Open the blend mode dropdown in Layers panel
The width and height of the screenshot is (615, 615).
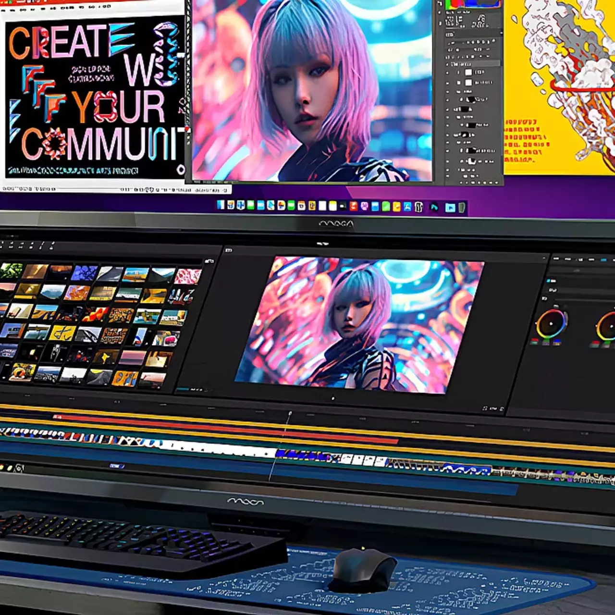coord(452,42)
